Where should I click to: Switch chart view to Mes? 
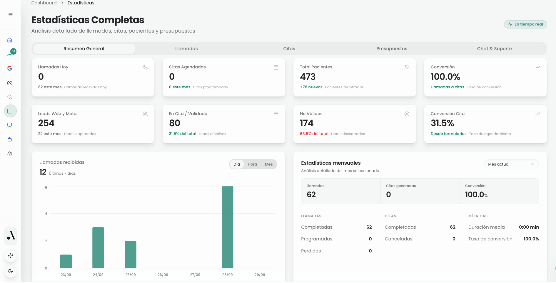269,164
